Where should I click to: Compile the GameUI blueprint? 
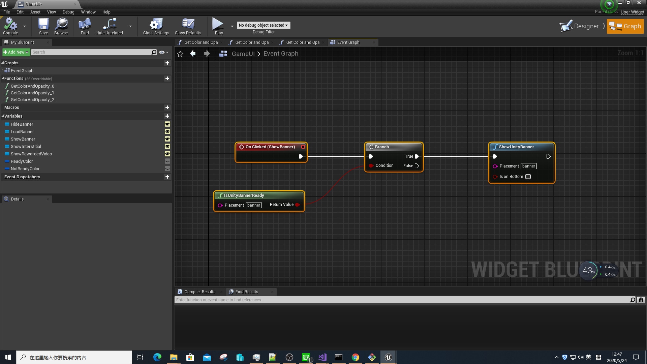click(x=10, y=26)
